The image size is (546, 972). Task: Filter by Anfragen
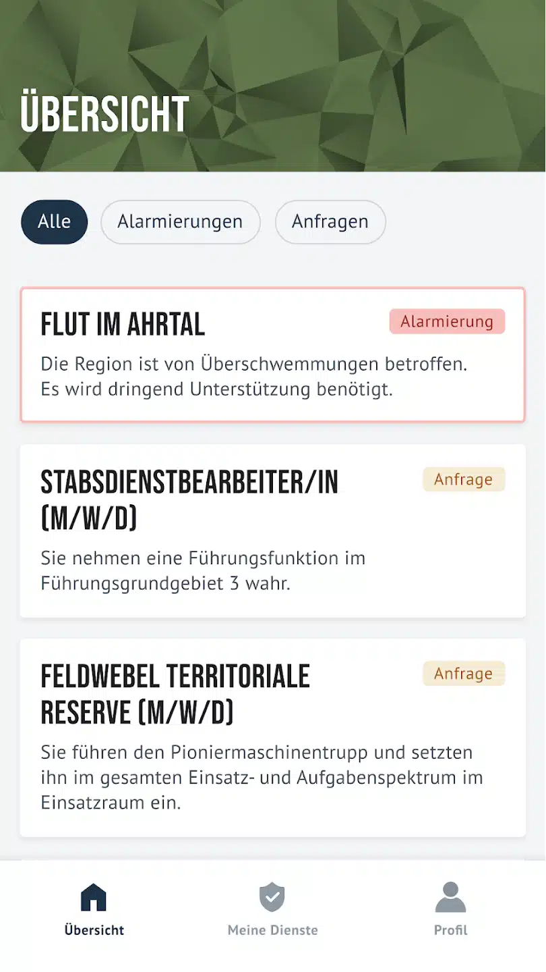pyautogui.click(x=330, y=221)
